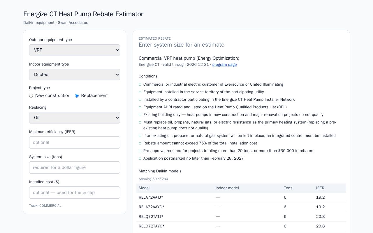Open the Indoor equipment type dropdown
Viewport: 373px width, 233px height.
click(x=75, y=75)
